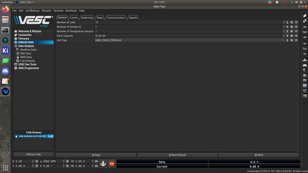Click stepper arrows on IB 3.00 A field

click(x=92, y=161)
